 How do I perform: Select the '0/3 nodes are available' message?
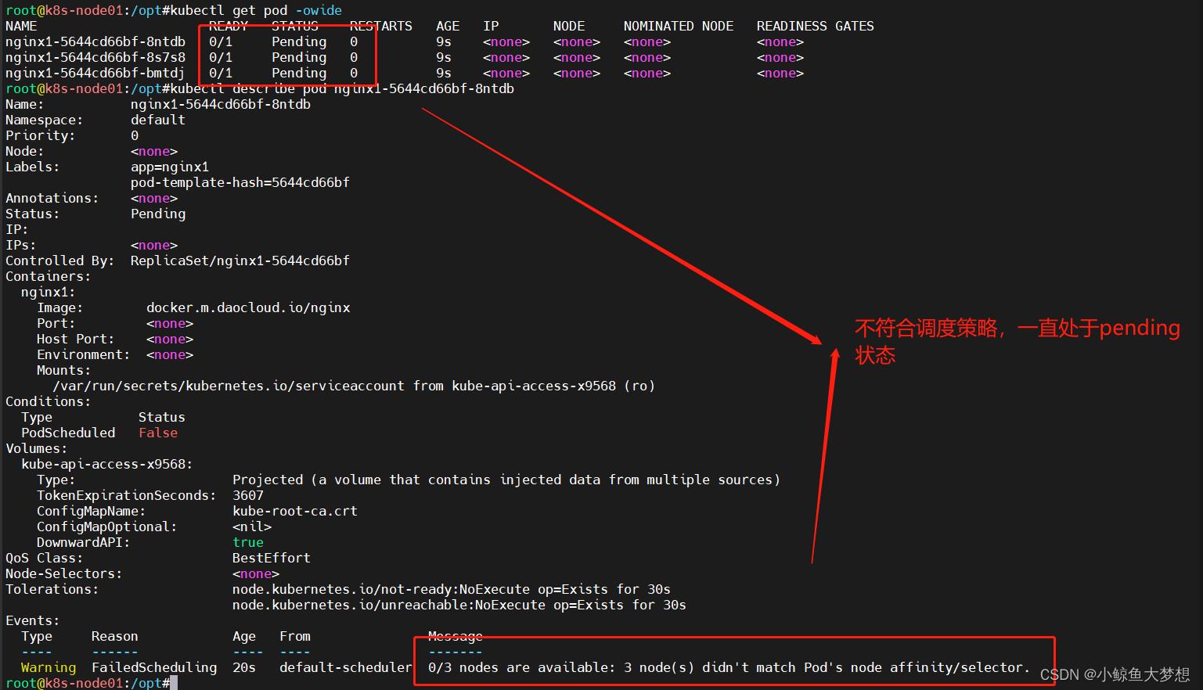click(x=729, y=667)
